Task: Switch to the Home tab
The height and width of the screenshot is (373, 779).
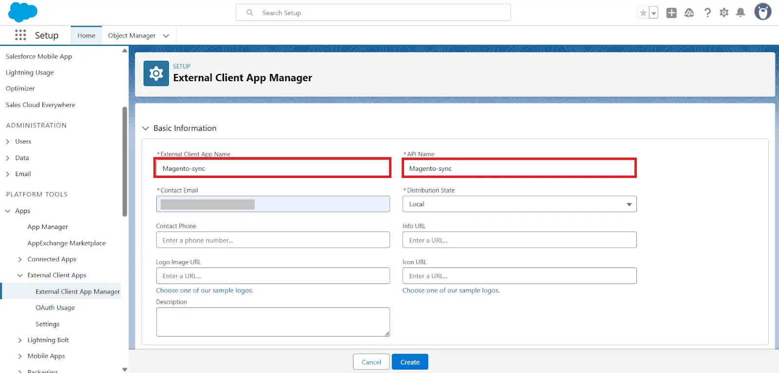Action: pos(86,36)
